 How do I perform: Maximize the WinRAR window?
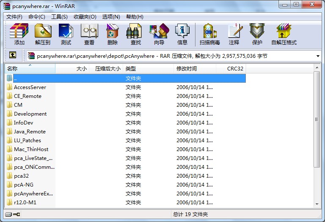coord(296,5)
